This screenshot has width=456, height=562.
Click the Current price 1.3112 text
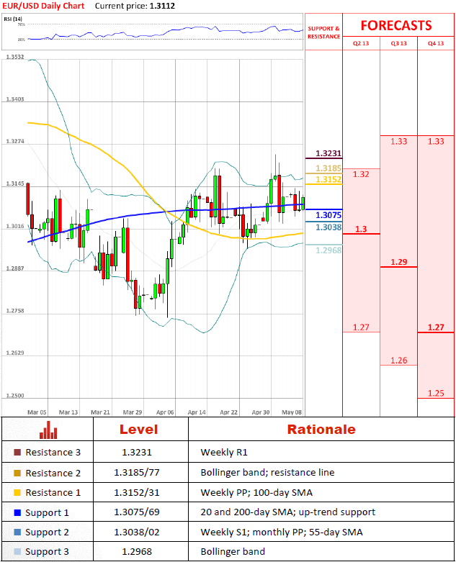tap(135, 6)
